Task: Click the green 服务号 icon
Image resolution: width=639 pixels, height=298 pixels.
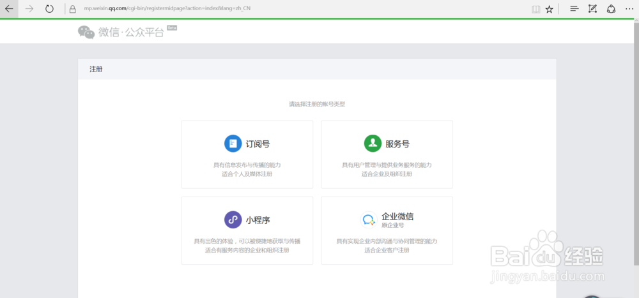Action: 373,144
